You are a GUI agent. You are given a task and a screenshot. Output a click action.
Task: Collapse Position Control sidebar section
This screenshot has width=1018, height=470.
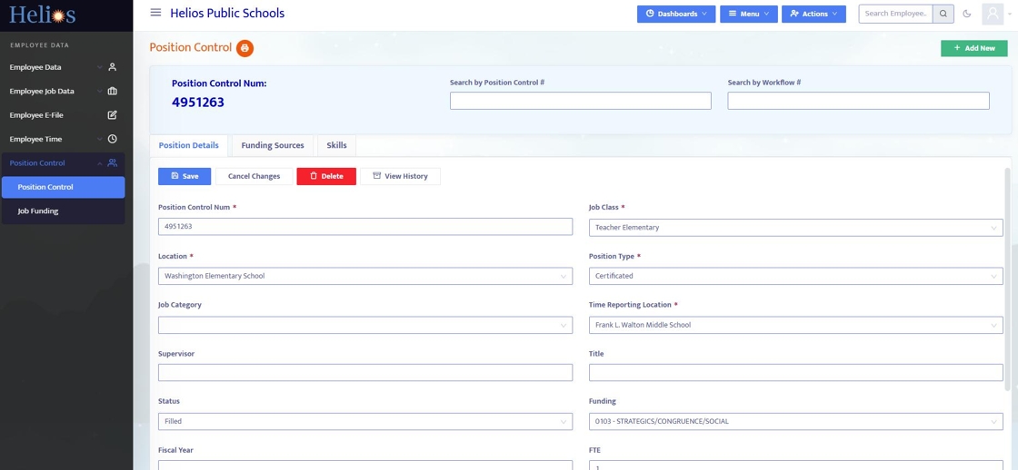coord(63,162)
